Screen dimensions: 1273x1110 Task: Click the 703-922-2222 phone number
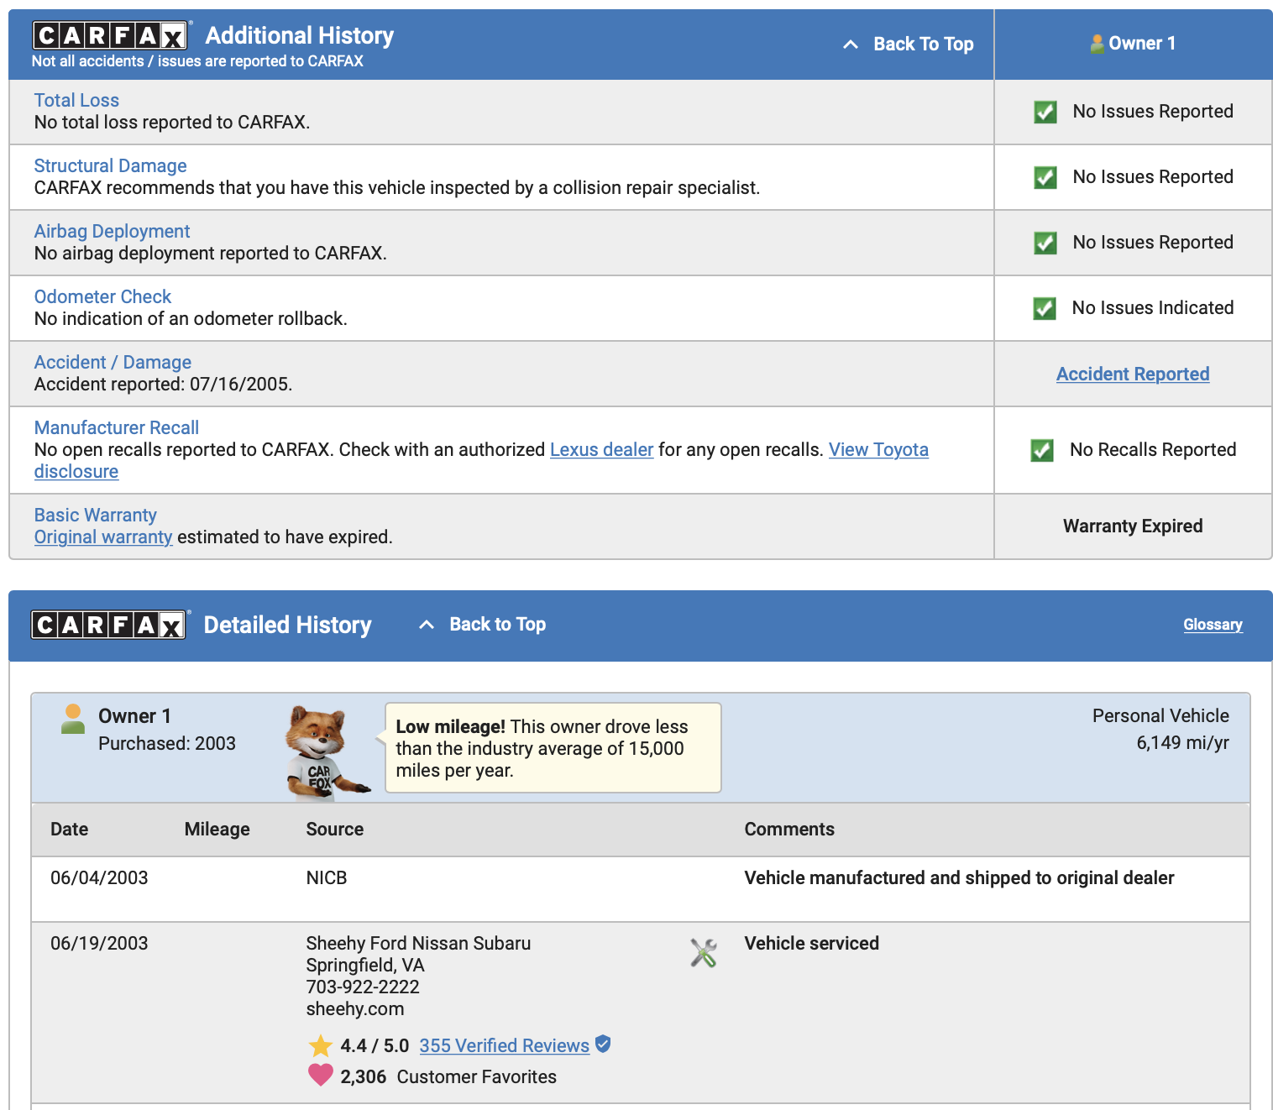pyautogui.click(x=363, y=987)
